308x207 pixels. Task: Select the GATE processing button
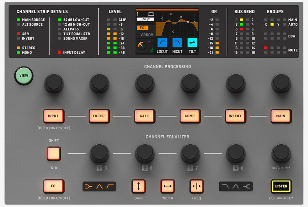click(x=145, y=116)
